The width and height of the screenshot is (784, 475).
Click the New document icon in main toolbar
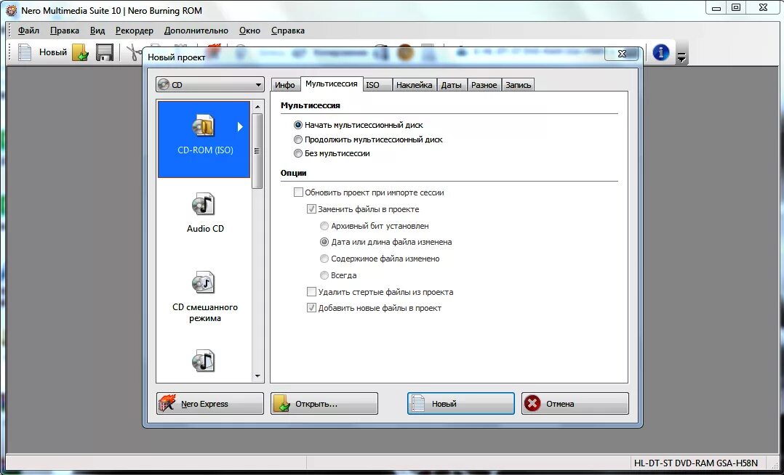[x=25, y=52]
